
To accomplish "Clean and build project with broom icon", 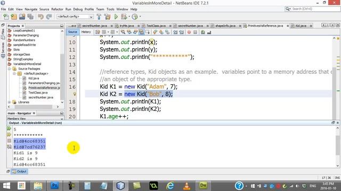I will (x=107, y=16).
